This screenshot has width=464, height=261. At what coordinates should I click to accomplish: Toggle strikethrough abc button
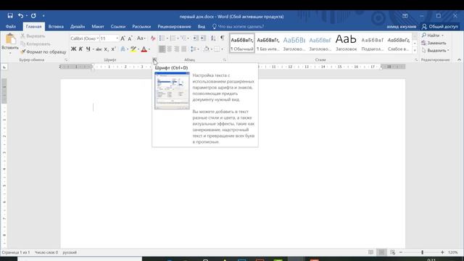click(99, 49)
